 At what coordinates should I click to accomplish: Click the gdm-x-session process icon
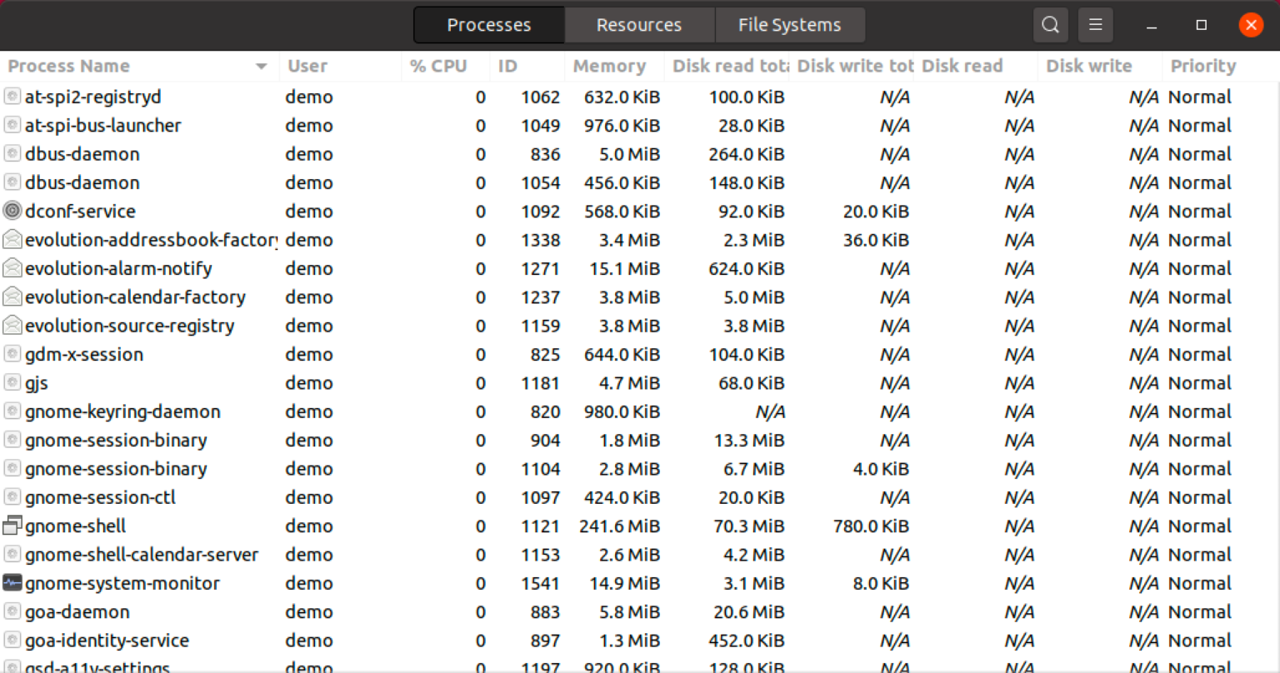pos(12,354)
